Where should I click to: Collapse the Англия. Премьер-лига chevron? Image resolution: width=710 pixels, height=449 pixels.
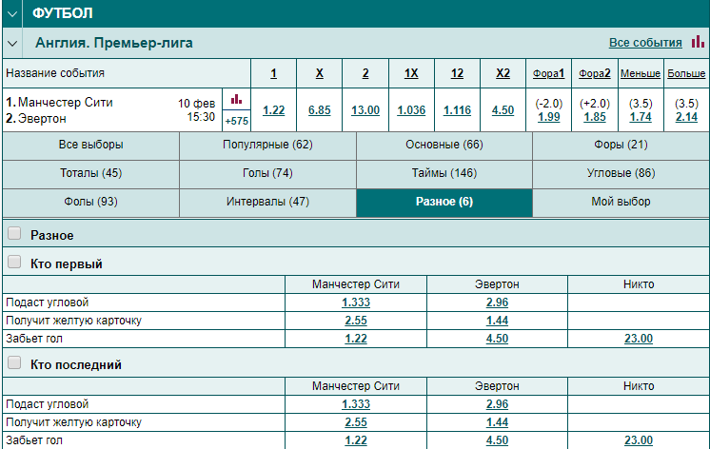click(x=12, y=44)
